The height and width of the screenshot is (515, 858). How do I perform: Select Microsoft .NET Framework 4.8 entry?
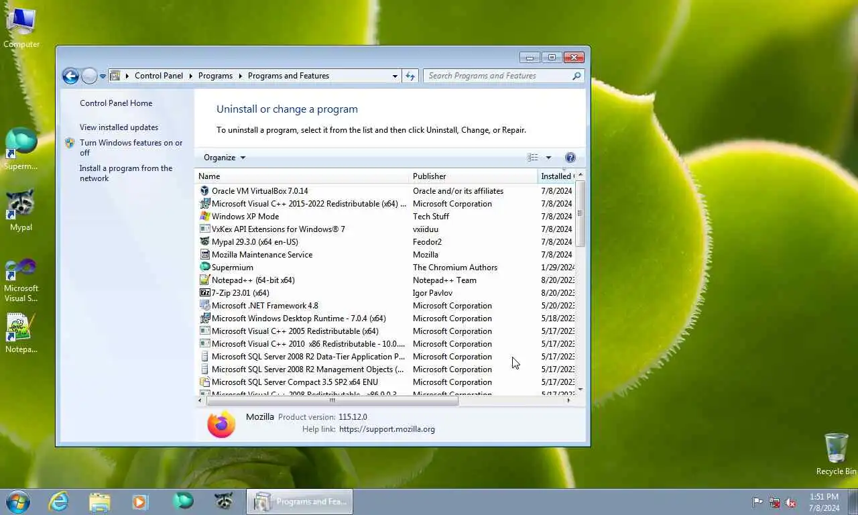pyautogui.click(x=385, y=306)
